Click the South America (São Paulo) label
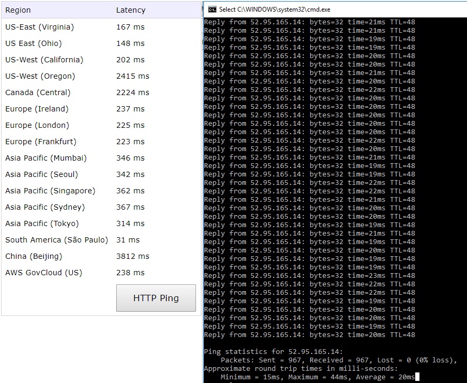Screen dimensions: 467x383 click(x=57, y=240)
